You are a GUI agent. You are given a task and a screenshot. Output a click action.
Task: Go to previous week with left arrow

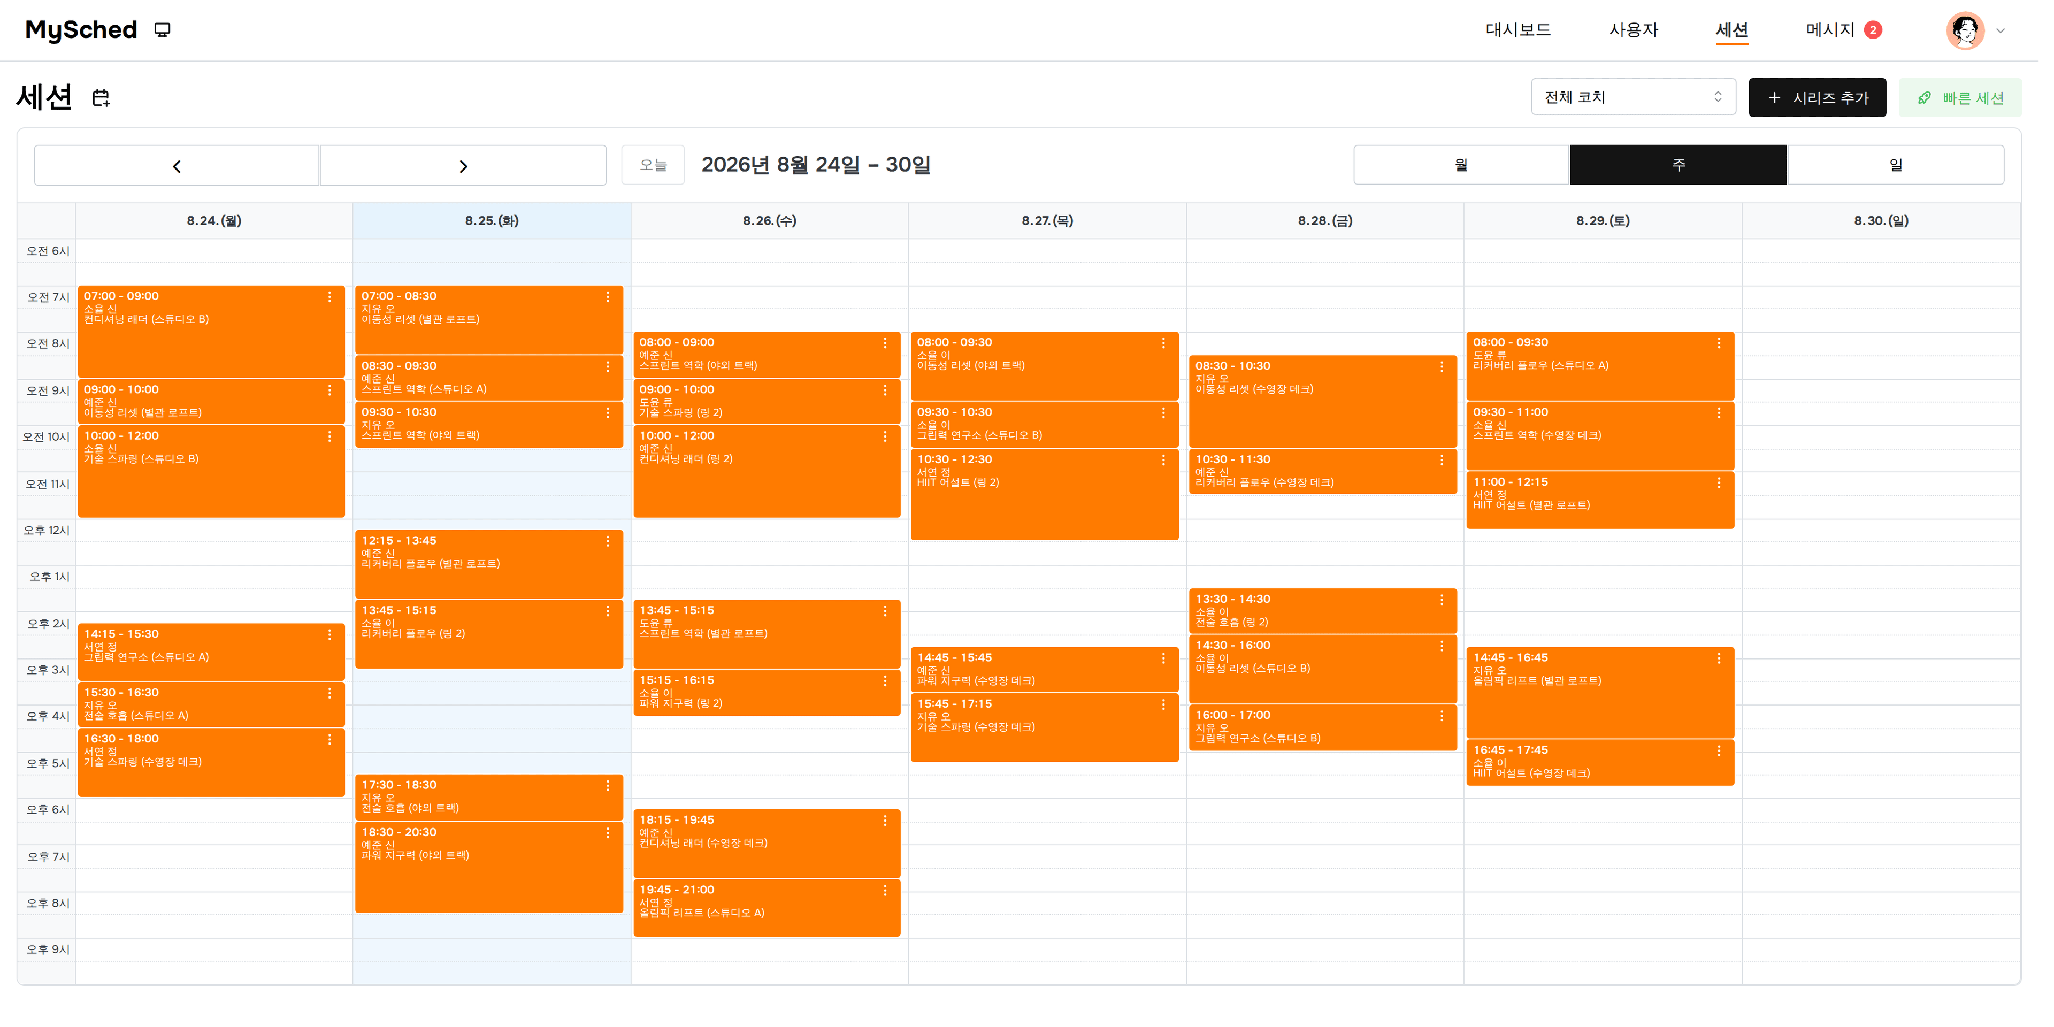pyautogui.click(x=177, y=166)
